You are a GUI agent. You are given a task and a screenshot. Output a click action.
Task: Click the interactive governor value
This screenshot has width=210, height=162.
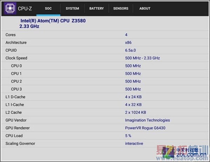pos(134,143)
